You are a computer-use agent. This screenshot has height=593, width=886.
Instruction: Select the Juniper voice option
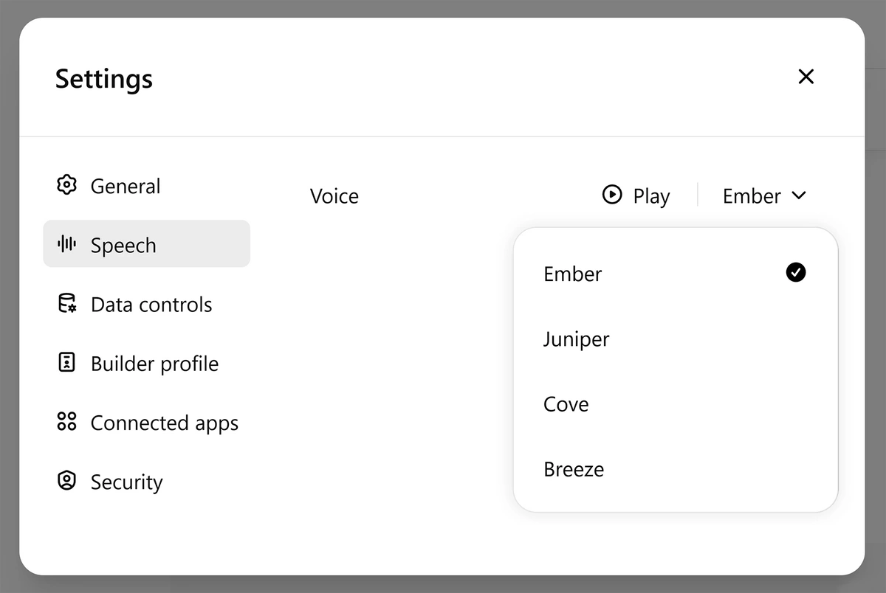click(676, 339)
